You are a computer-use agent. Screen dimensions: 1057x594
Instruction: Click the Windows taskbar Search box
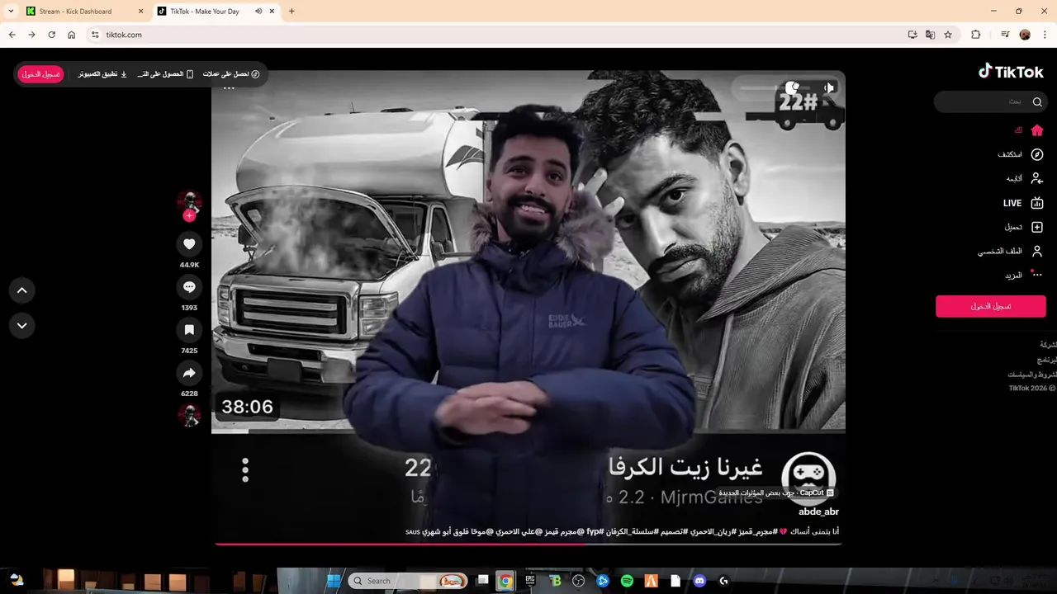[x=409, y=581]
